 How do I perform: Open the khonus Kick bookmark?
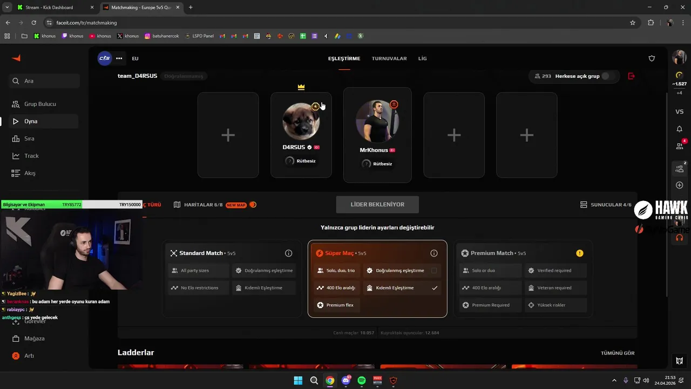(x=45, y=36)
